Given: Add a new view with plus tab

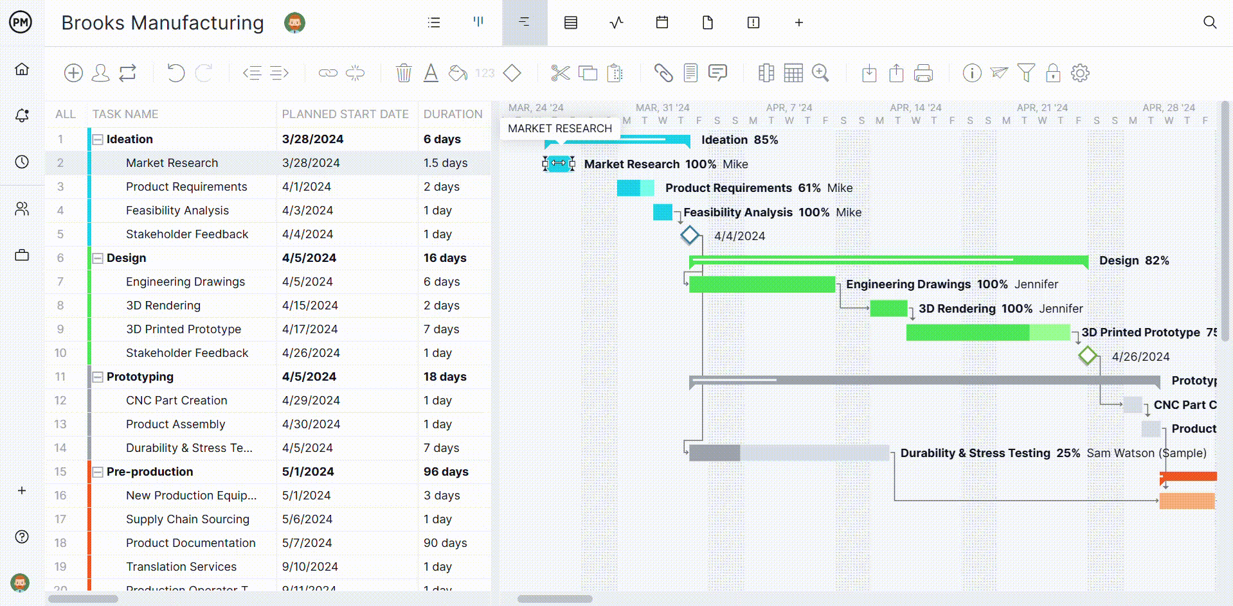Looking at the screenshot, I should (799, 22).
